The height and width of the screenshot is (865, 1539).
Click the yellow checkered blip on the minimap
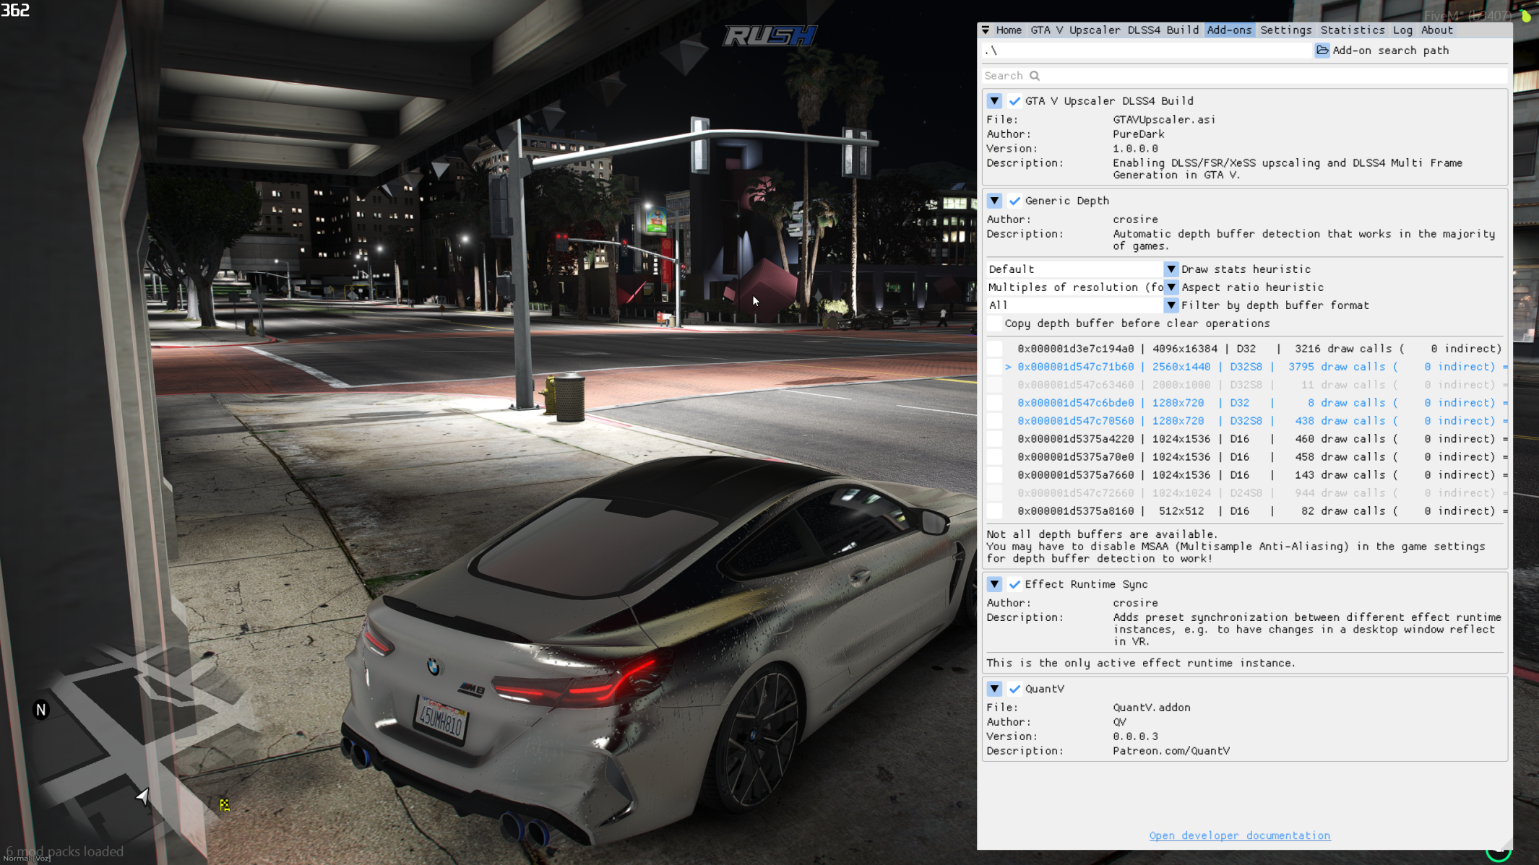(x=225, y=805)
